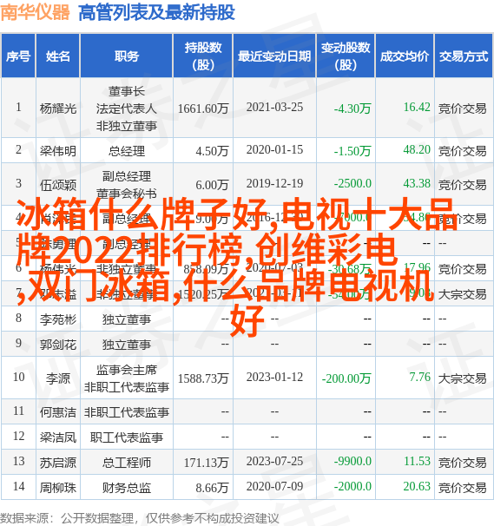Image resolution: width=494 pixels, height=526 pixels.
Task: Select the name 苏启源 in row 13
Action: pos(58,463)
